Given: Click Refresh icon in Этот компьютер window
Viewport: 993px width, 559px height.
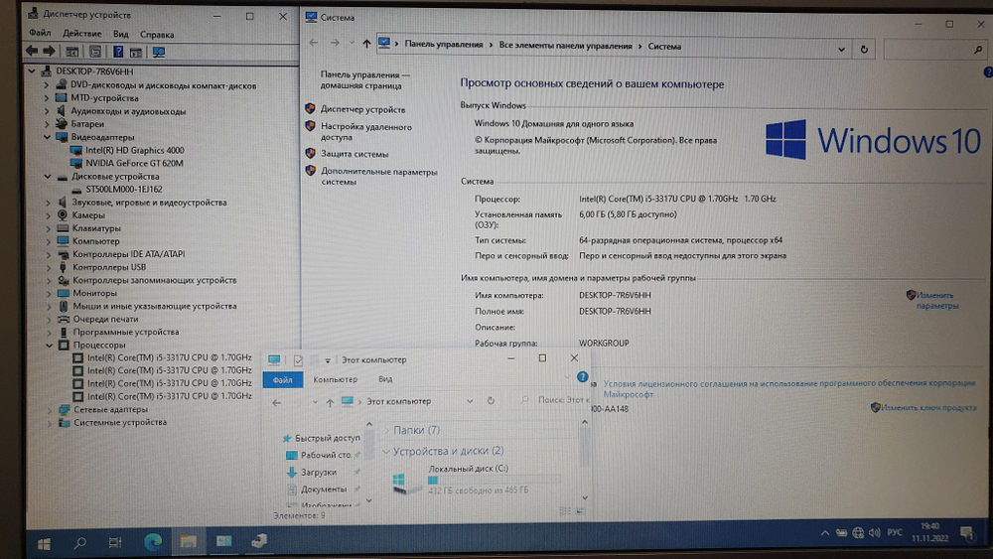Looking at the screenshot, I should 491,401.
